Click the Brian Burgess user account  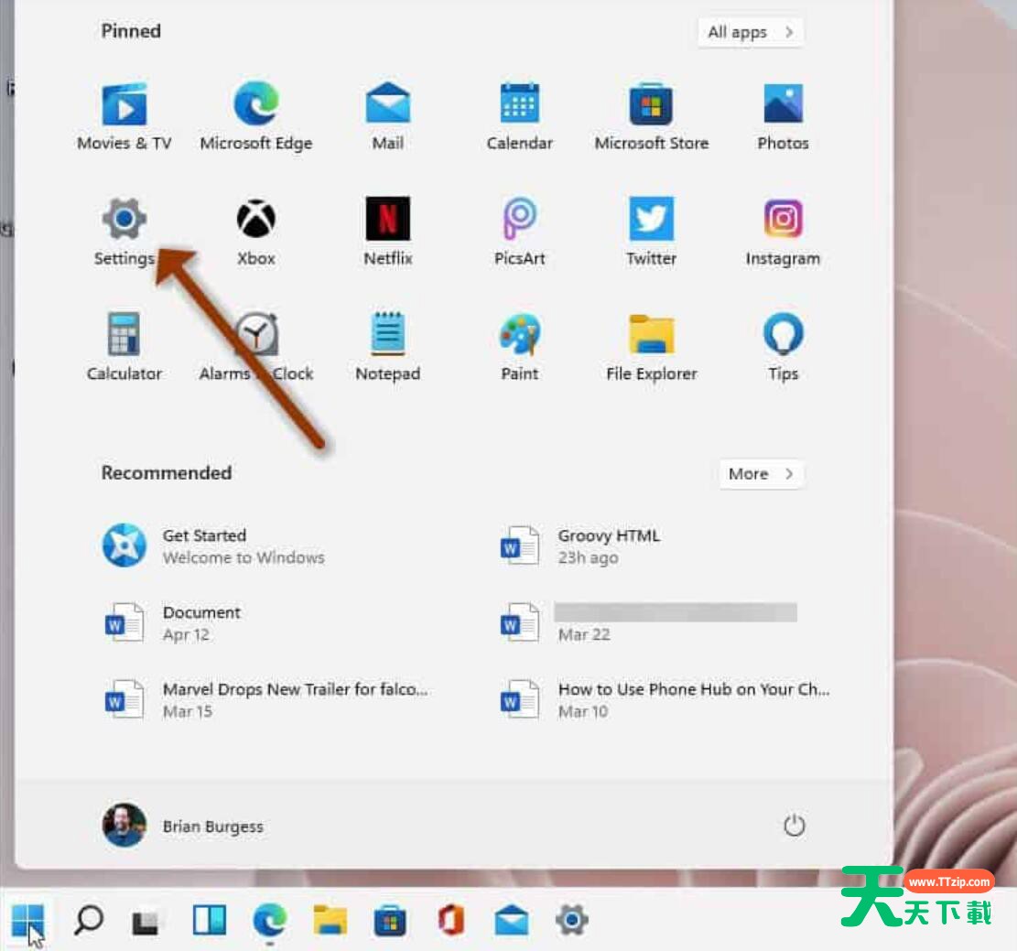coord(184,826)
